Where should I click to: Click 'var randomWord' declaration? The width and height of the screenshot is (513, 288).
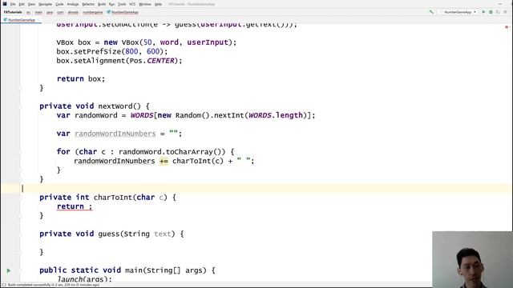pyautogui.click(x=87, y=115)
